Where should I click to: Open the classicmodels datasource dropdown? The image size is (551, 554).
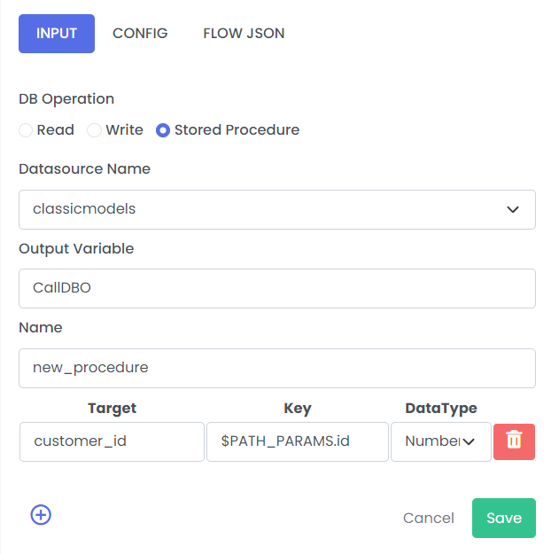(x=277, y=209)
